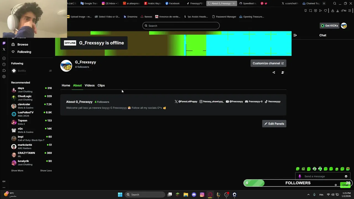This screenshot has width=354, height=199.
Task: Click G_Frexssyy channel avatar thumbnail
Action: click(66, 66)
